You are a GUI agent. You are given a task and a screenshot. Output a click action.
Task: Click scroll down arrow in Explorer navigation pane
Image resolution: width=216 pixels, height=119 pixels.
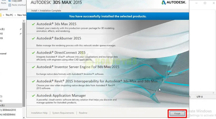[x=24, y=117]
